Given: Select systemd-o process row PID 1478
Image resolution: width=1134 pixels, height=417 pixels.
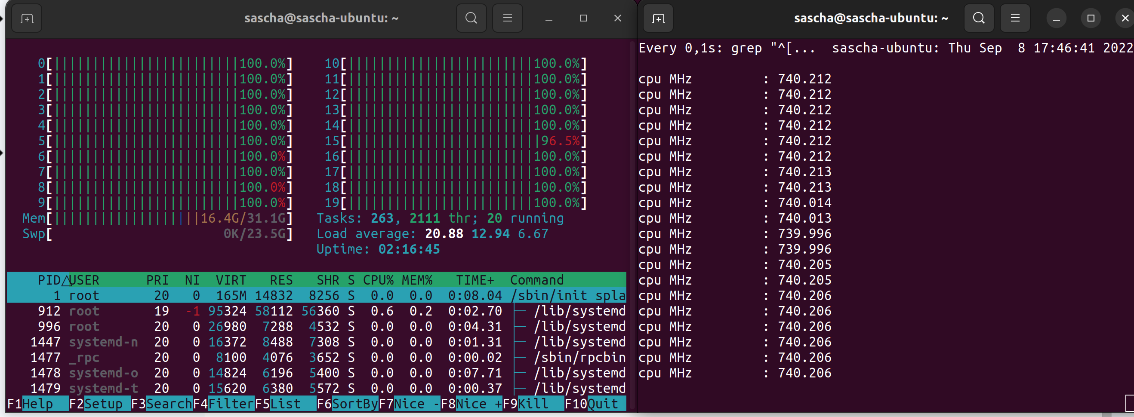Looking at the screenshot, I should click(x=317, y=372).
